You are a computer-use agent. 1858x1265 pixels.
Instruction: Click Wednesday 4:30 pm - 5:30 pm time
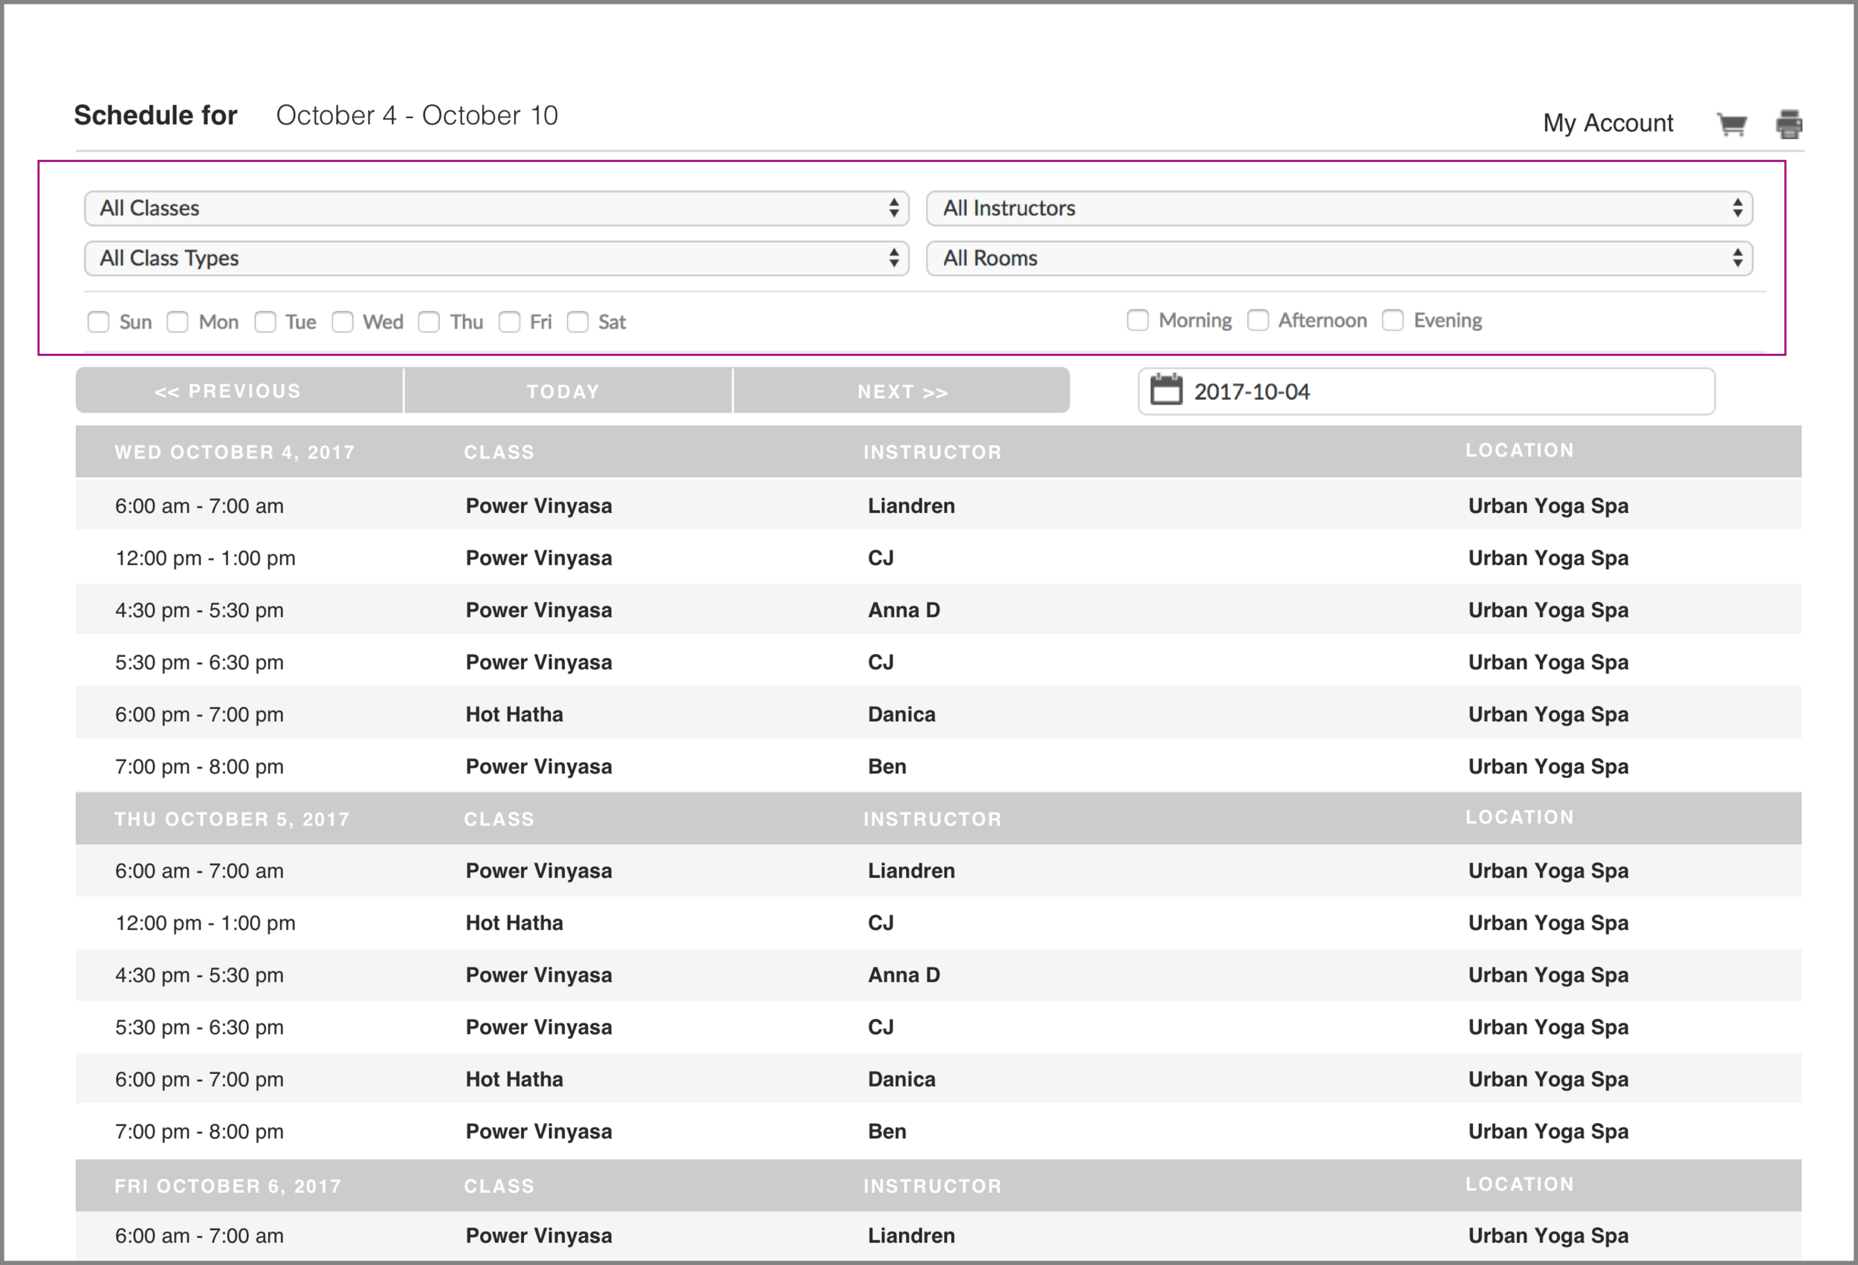click(199, 610)
